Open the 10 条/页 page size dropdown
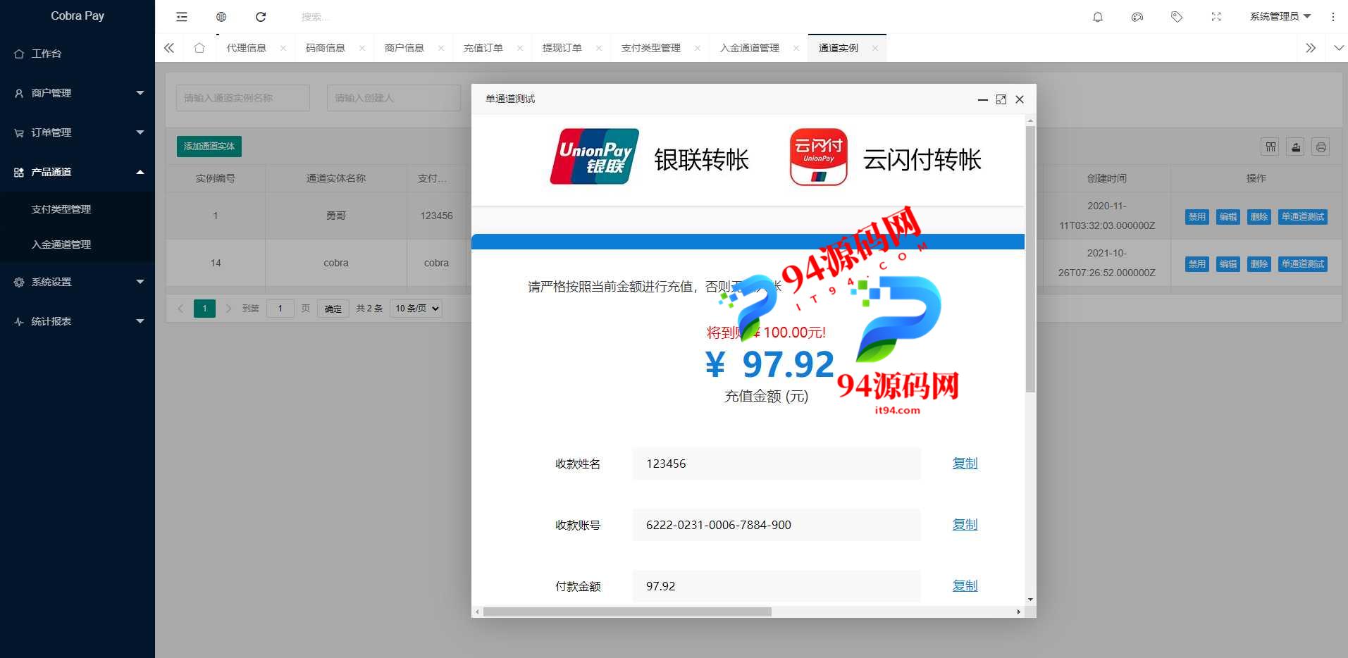Screen dimensions: 1348x658 (416, 309)
